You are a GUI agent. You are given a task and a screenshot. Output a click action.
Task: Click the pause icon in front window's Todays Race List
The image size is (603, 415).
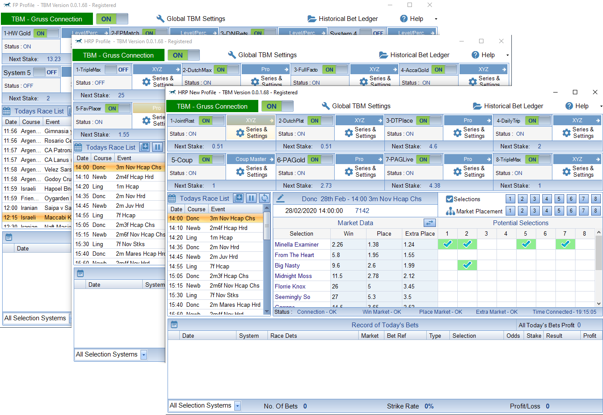point(251,198)
